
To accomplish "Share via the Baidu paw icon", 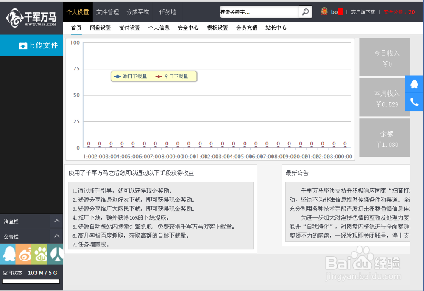I will tap(39, 254).
